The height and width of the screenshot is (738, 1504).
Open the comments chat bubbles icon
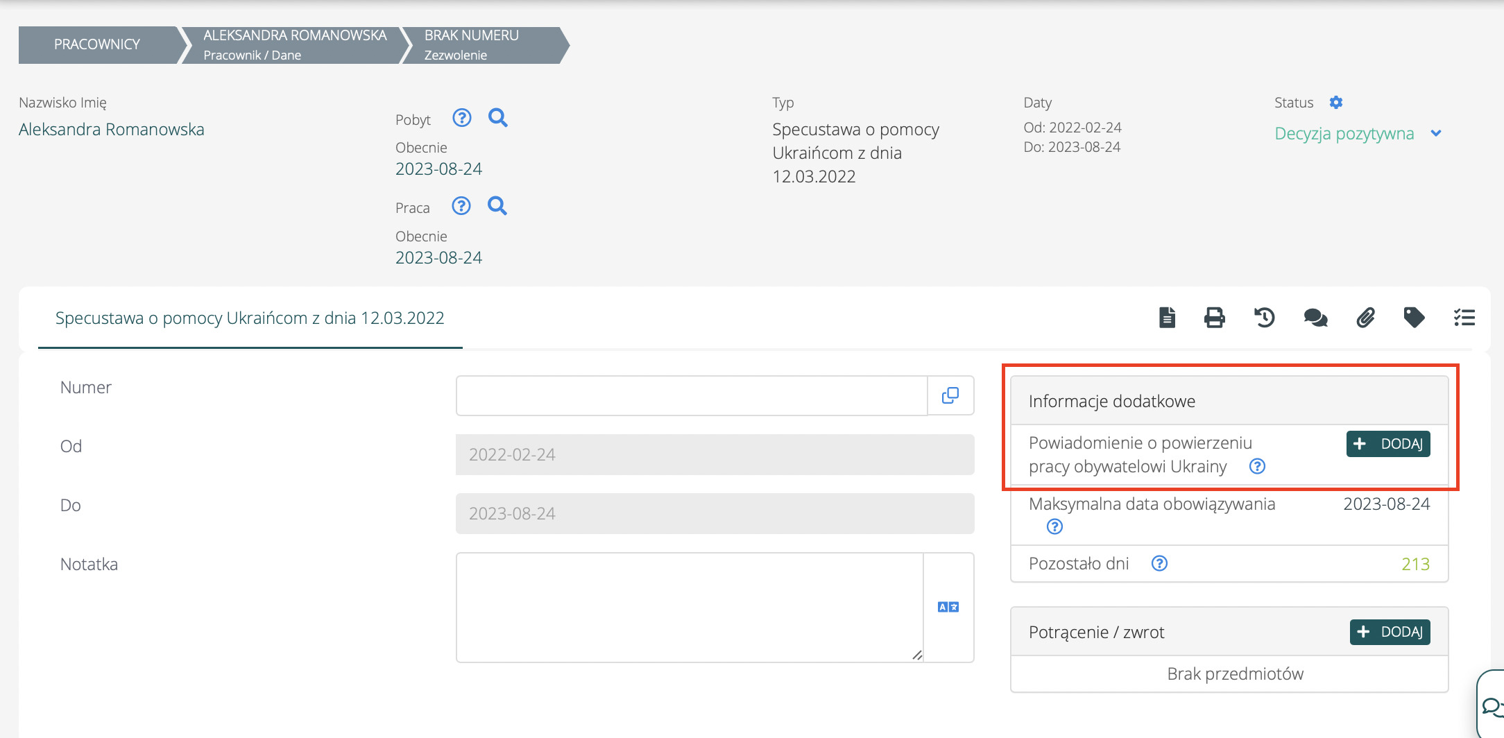click(x=1315, y=318)
